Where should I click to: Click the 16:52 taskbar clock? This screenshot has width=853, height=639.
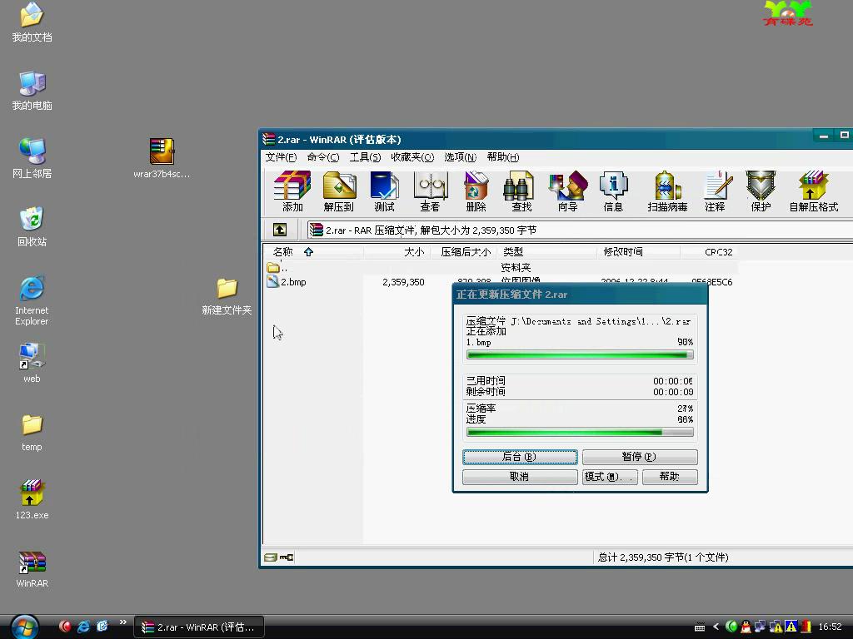830,627
